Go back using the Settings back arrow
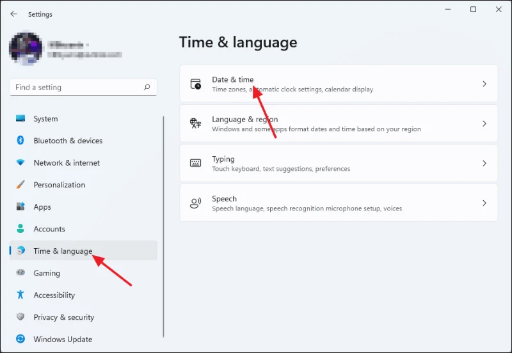This screenshot has width=512, height=353. pos(13,14)
